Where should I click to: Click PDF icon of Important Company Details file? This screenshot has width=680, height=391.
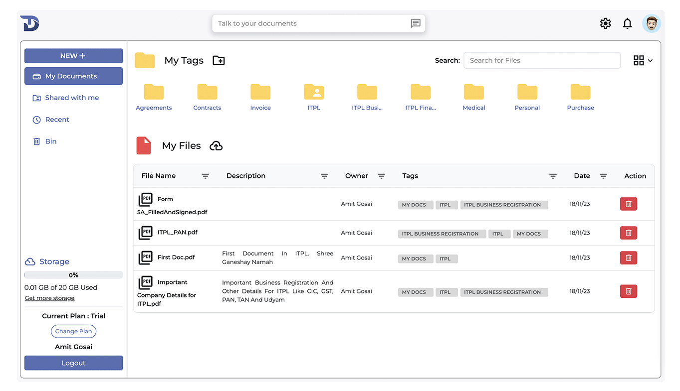(145, 283)
